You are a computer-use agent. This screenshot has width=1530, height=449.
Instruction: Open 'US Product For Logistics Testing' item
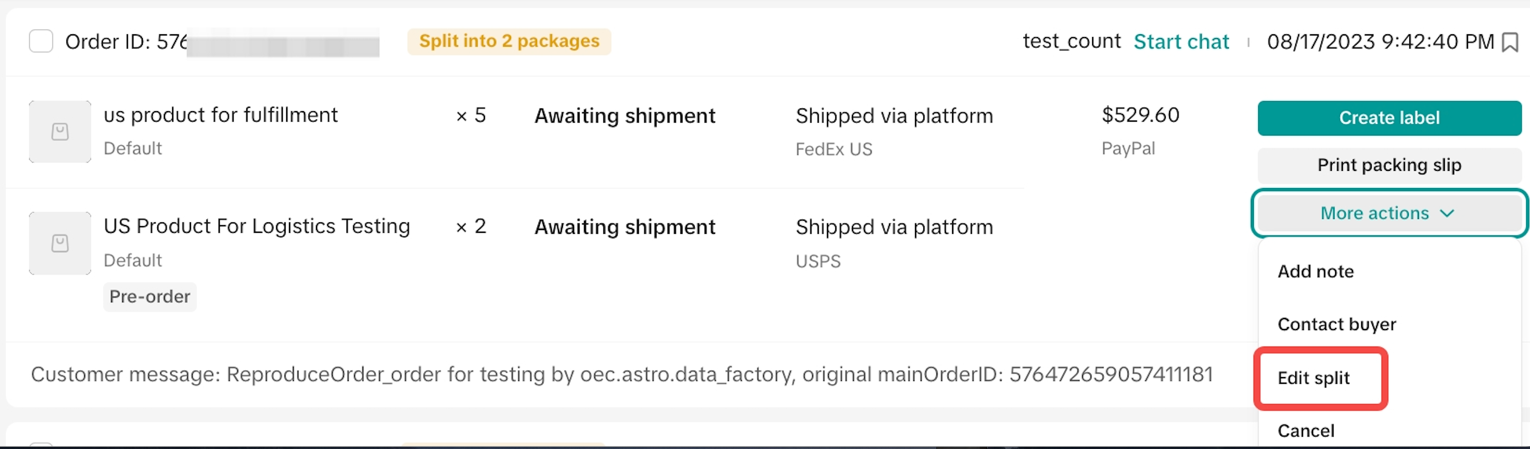257,227
